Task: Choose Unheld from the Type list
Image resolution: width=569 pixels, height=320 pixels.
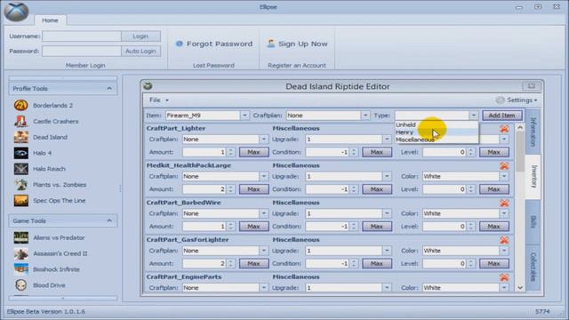Action: click(x=437, y=124)
